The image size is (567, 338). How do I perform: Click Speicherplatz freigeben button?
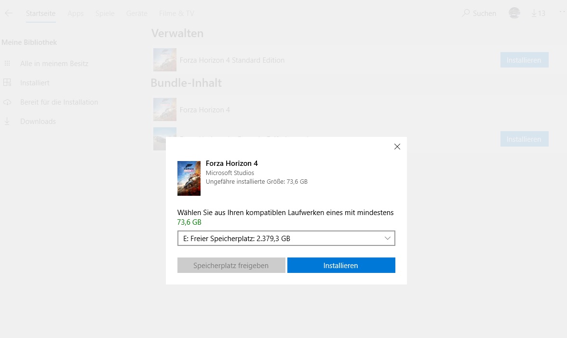click(231, 265)
